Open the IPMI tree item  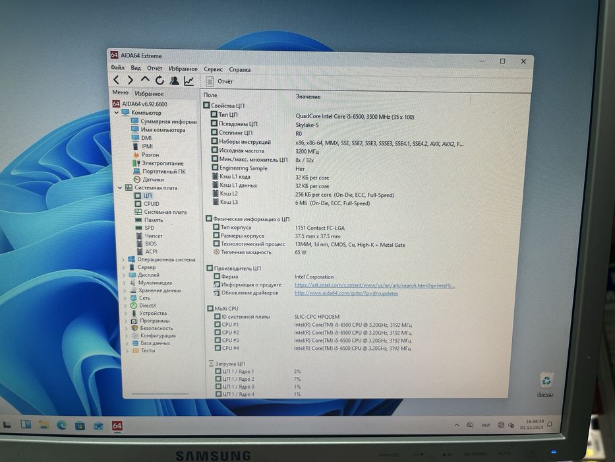[142, 146]
